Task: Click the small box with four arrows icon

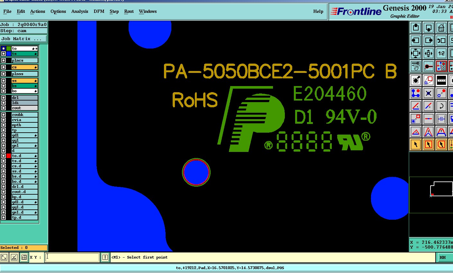Action: tap(429, 53)
